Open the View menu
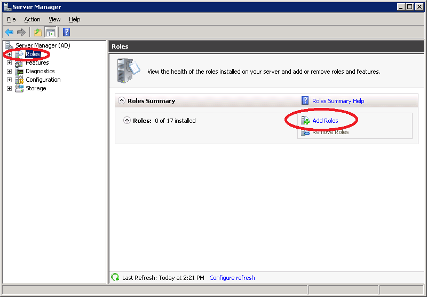The width and height of the screenshot is (427, 297). 54,19
